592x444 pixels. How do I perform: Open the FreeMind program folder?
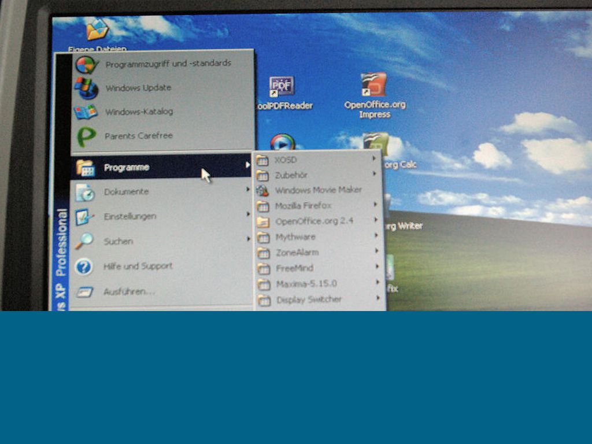pos(294,268)
